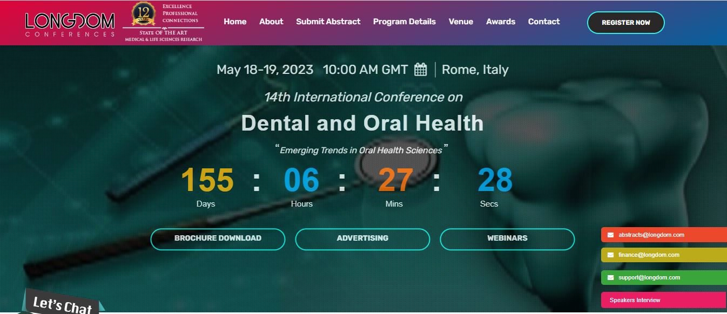The image size is (727, 314).
Task: Click the Advertising button
Action: [362, 238]
